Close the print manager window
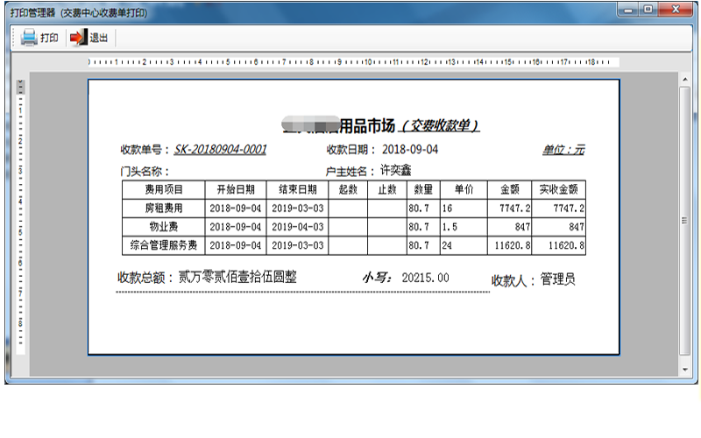 tap(676, 10)
